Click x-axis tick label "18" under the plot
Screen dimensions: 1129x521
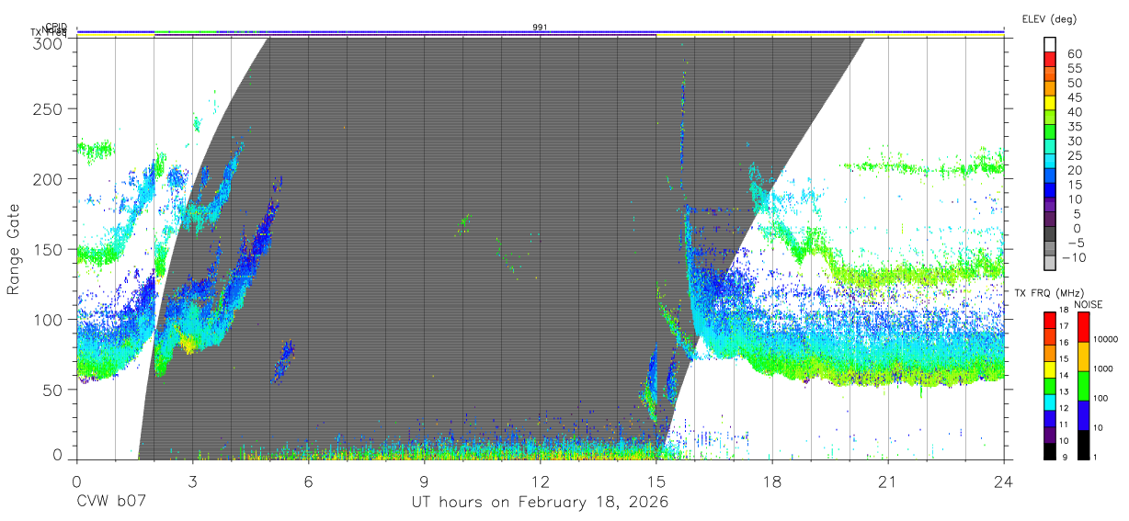coord(771,481)
